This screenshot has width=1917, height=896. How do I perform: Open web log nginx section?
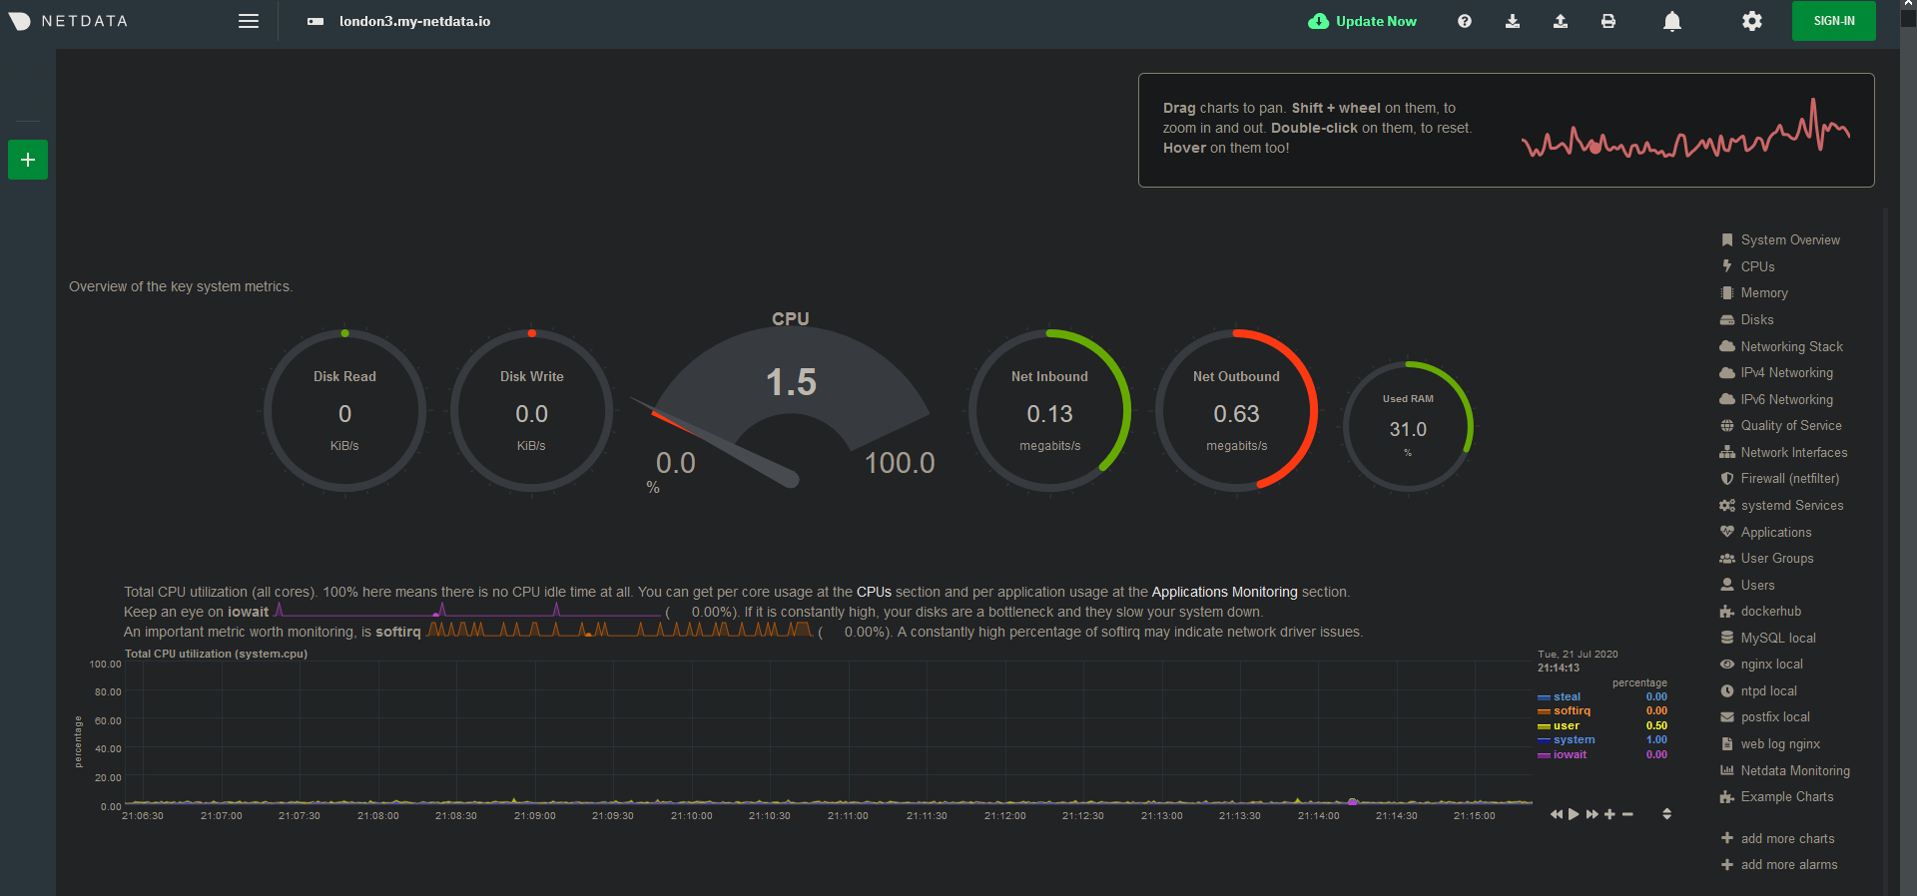1780,744
